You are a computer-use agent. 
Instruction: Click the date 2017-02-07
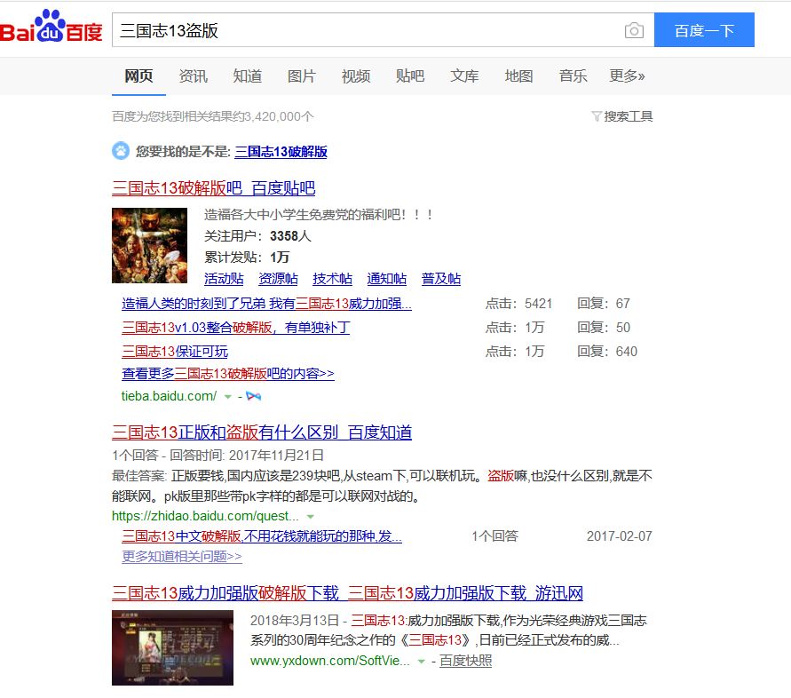[619, 536]
